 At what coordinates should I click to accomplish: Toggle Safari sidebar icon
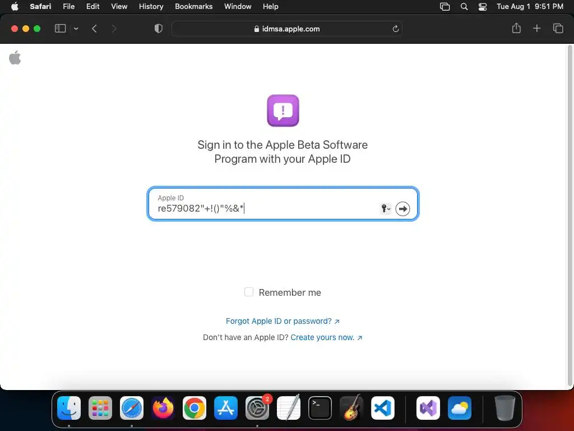(60, 29)
